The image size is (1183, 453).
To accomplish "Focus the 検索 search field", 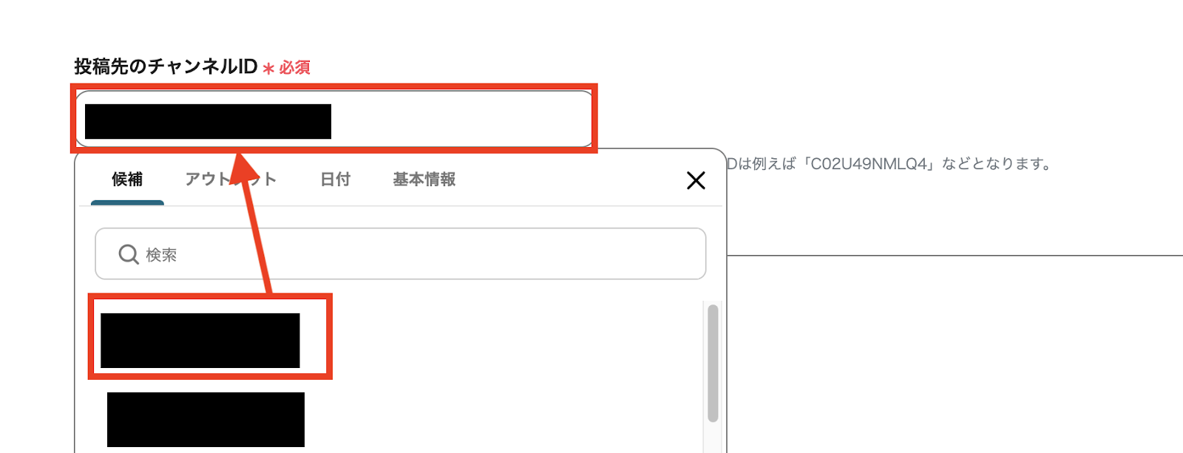I will (401, 253).
